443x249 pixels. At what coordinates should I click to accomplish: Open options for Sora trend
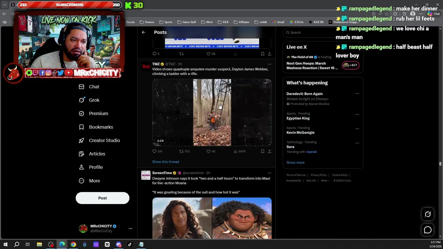click(357, 143)
